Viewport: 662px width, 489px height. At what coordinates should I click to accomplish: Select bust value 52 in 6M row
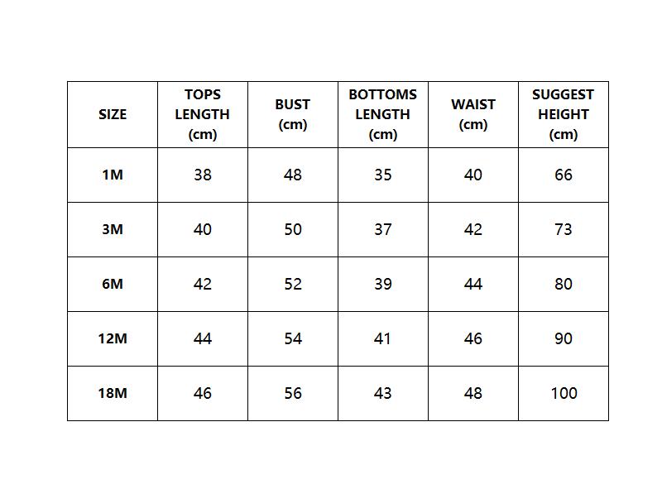293,284
